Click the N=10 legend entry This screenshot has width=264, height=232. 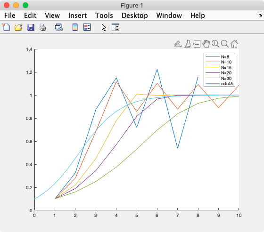[x=218, y=62]
